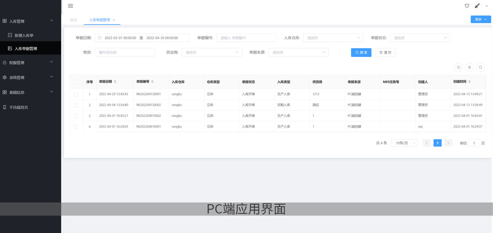Image resolution: width=493 pixels, height=233 pixels.
Task: Switch to the 首页 tab
Action: (x=73, y=20)
